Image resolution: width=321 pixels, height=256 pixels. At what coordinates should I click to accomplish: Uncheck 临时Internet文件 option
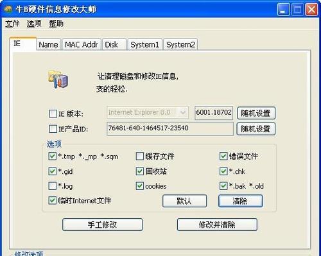pyautogui.click(x=53, y=200)
